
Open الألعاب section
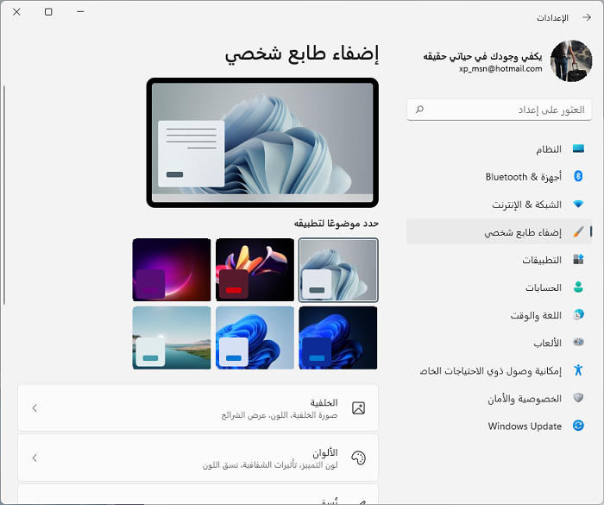(500, 343)
